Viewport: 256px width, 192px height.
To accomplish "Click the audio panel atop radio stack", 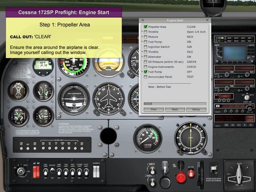I will (234, 39).
